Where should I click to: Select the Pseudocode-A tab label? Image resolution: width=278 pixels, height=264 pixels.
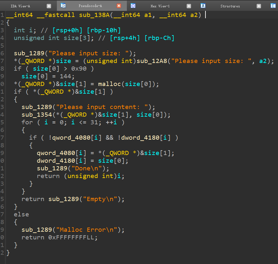point(90,6)
